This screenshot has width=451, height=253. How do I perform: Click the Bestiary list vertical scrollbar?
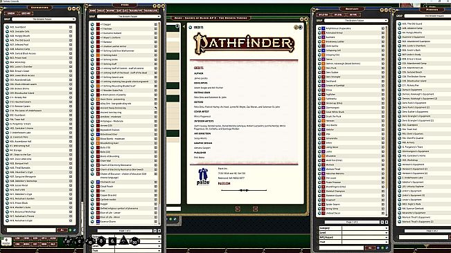[386, 120]
